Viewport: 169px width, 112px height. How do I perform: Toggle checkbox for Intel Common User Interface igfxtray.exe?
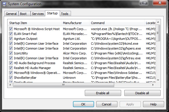pos(11,58)
